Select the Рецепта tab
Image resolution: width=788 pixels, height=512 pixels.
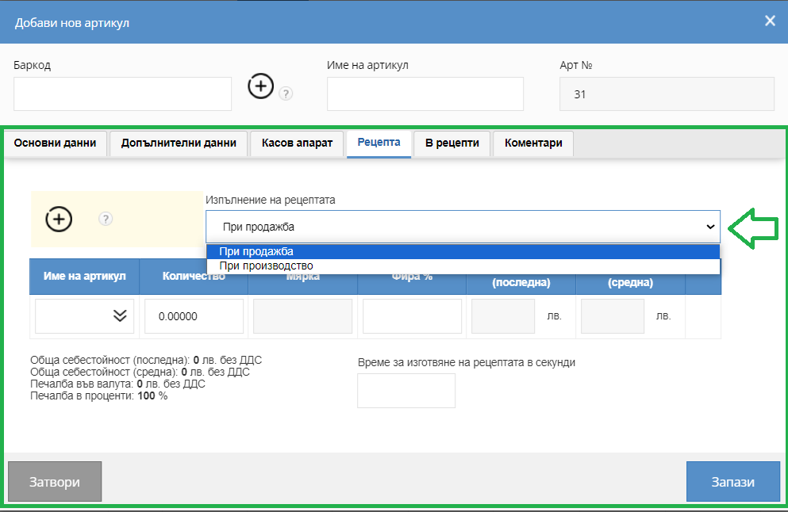click(379, 143)
